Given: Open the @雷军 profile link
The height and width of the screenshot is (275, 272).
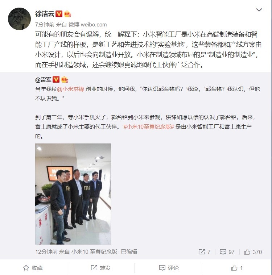Looking at the screenshot, I should pyautogui.click(x=43, y=80).
